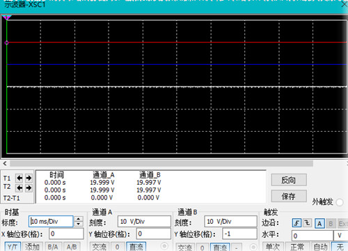Click channel B 刻度 field showing 10 V/Div

230,222
